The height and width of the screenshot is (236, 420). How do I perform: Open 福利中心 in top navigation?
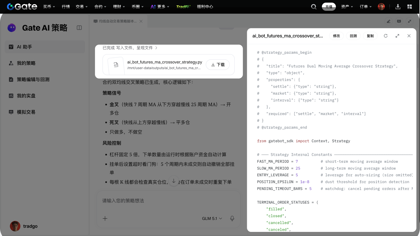205,7
